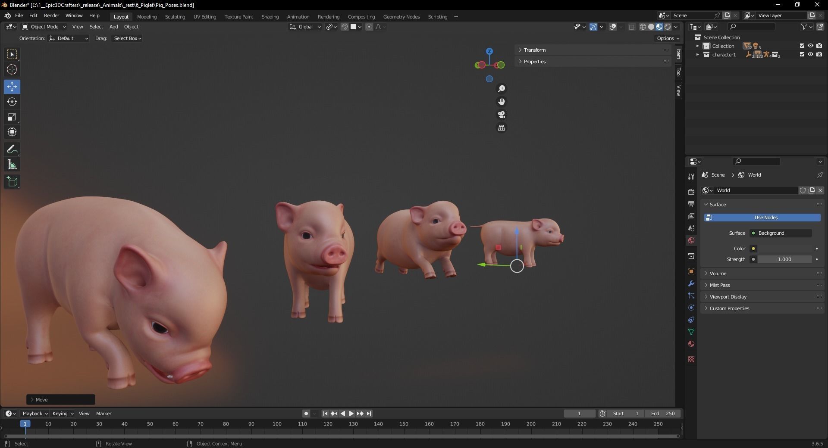The width and height of the screenshot is (828, 448).
Task: Switch to Geometry Nodes workspace tab
Action: pos(401,17)
